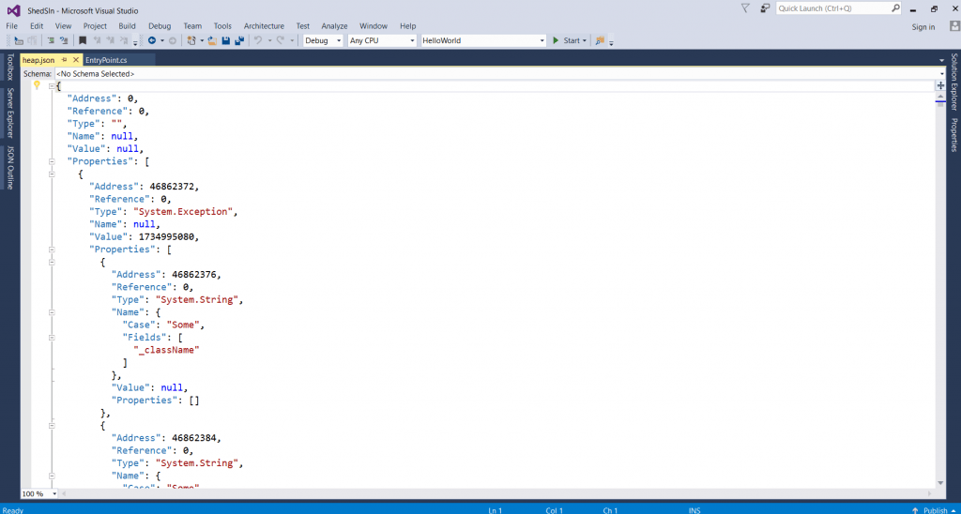Open the Server Explorer side tab
Viewport: 961px width, 514px height.
point(9,113)
